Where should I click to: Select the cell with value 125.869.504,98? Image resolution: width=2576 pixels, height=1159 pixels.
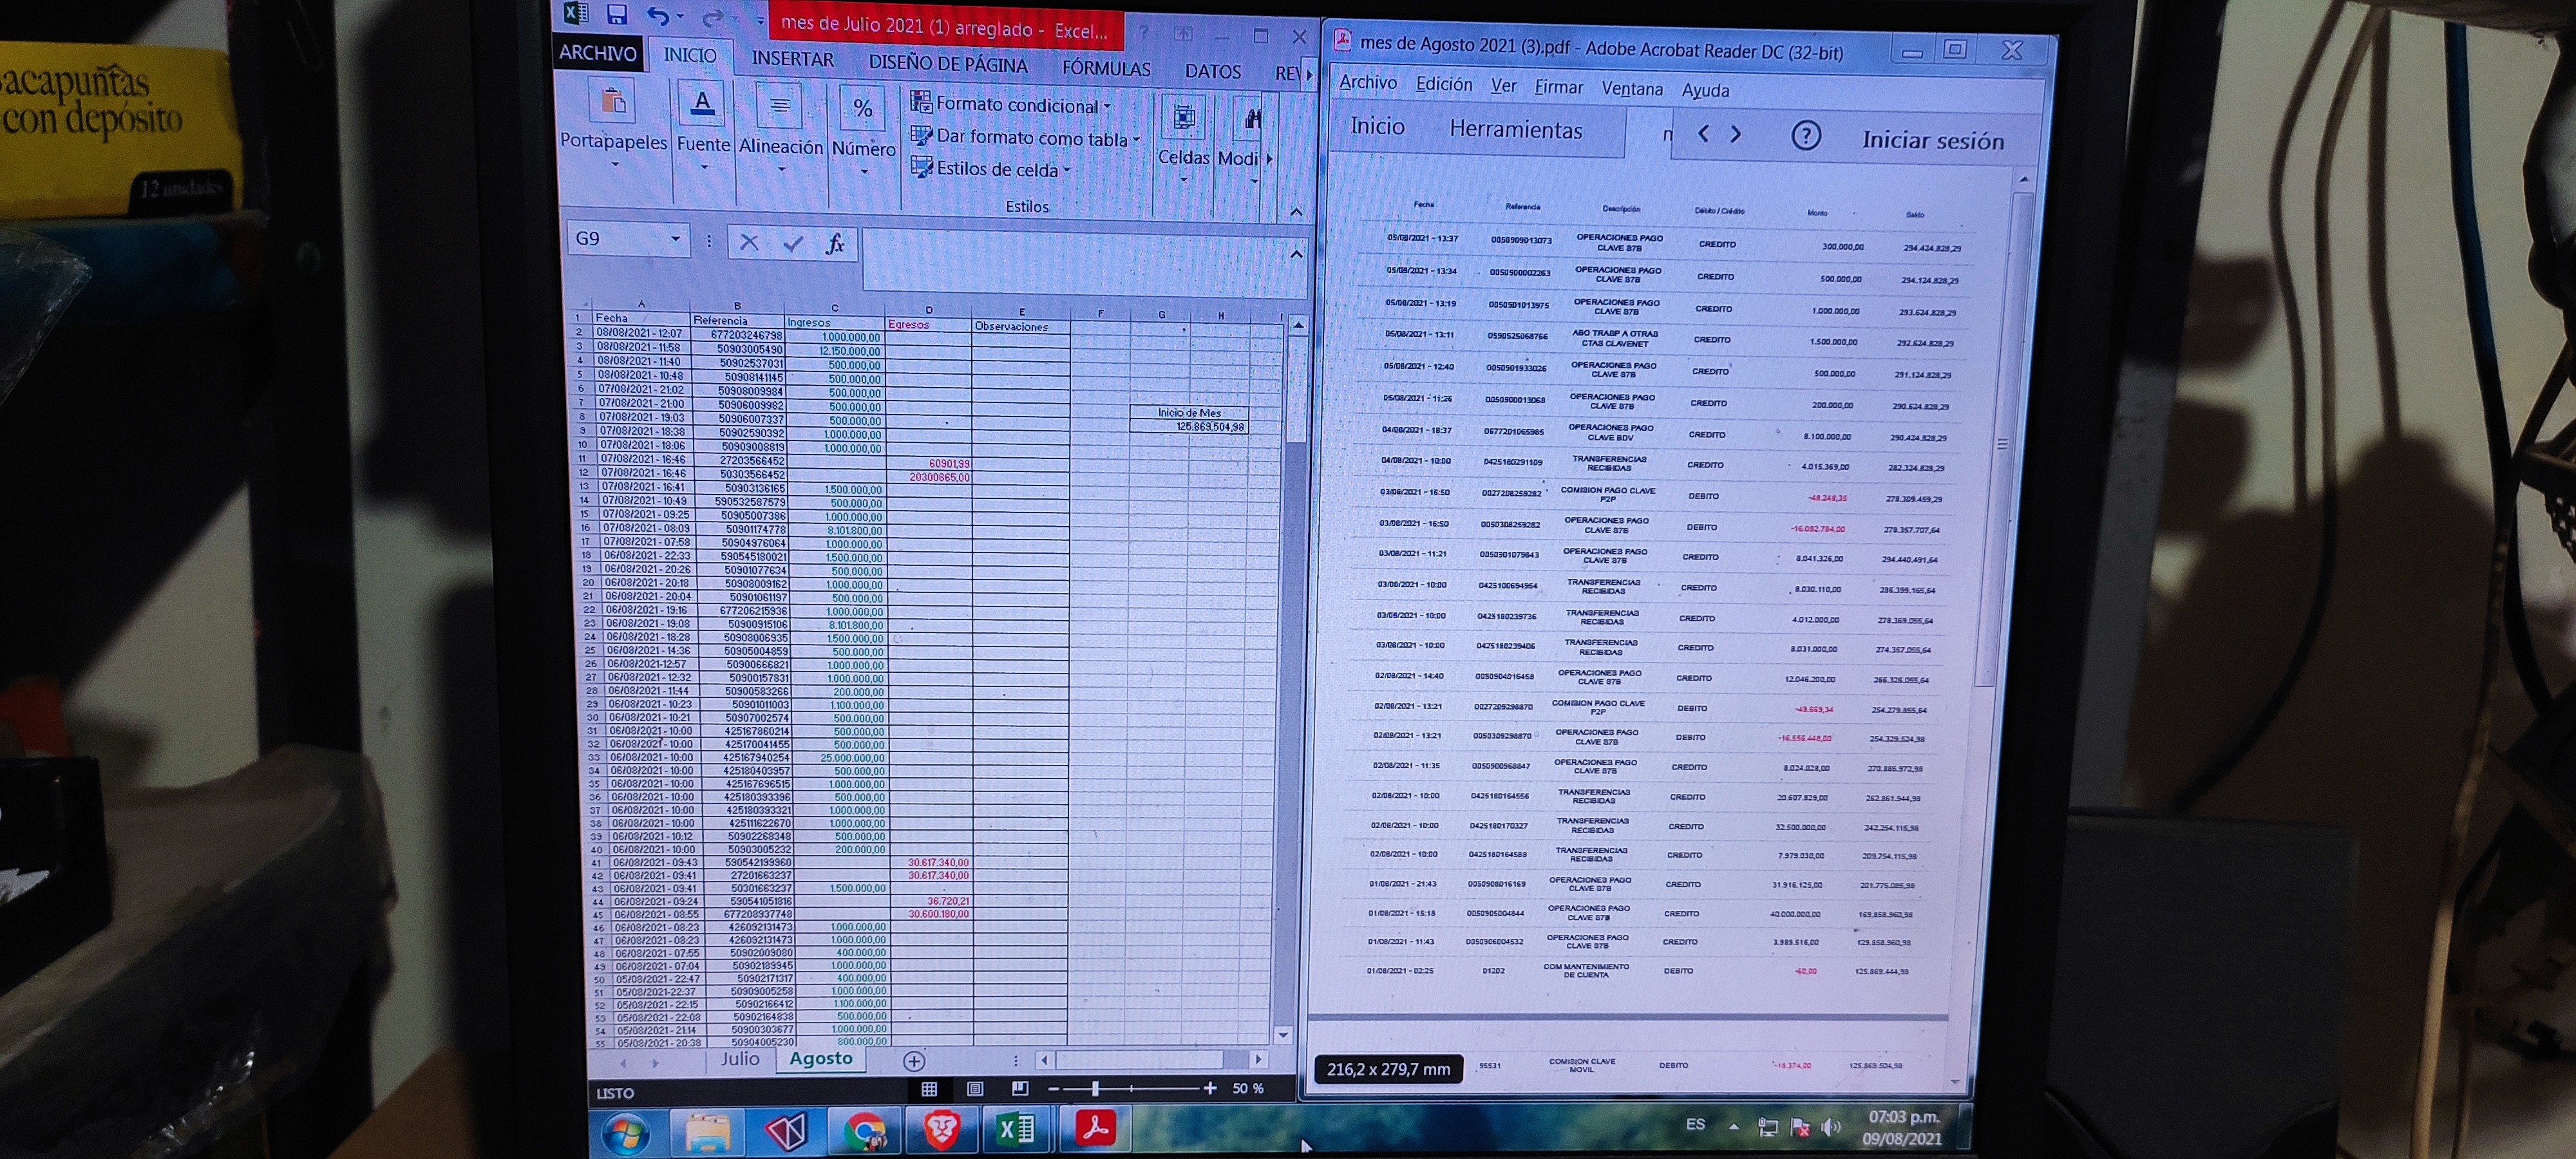tap(1189, 426)
